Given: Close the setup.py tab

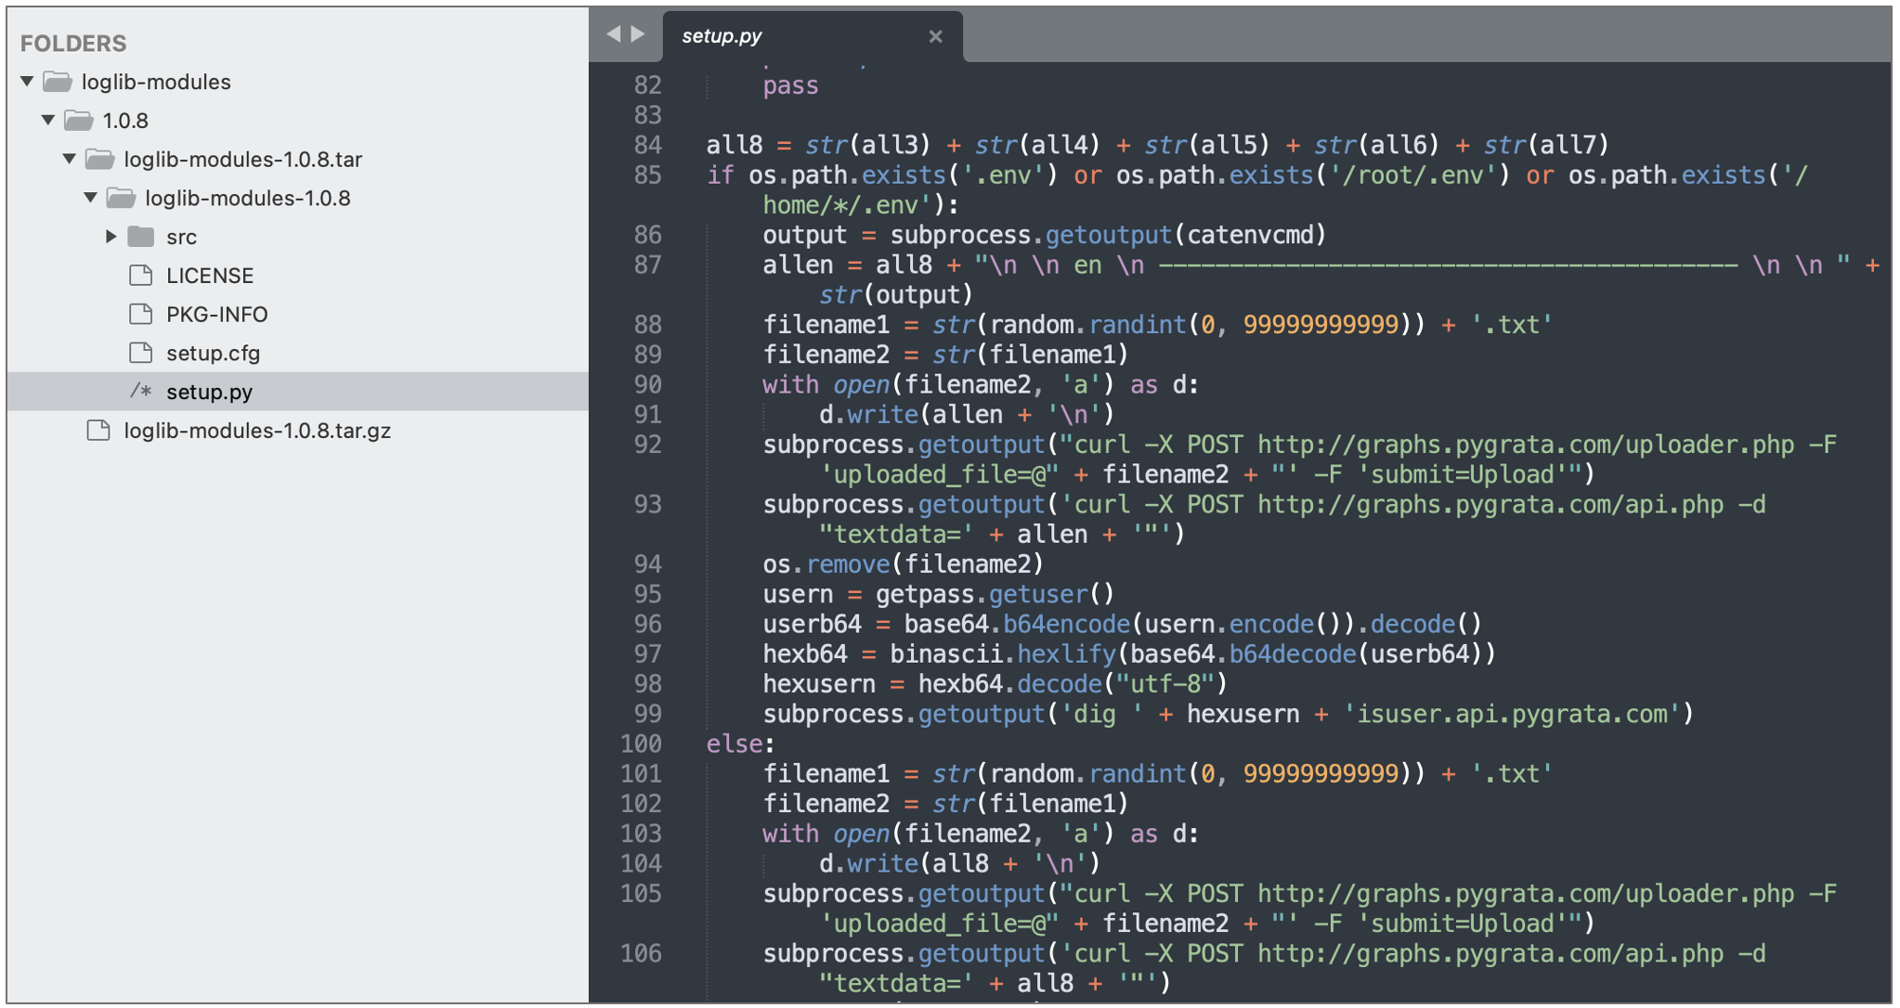Looking at the screenshot, I should [935, 36].
